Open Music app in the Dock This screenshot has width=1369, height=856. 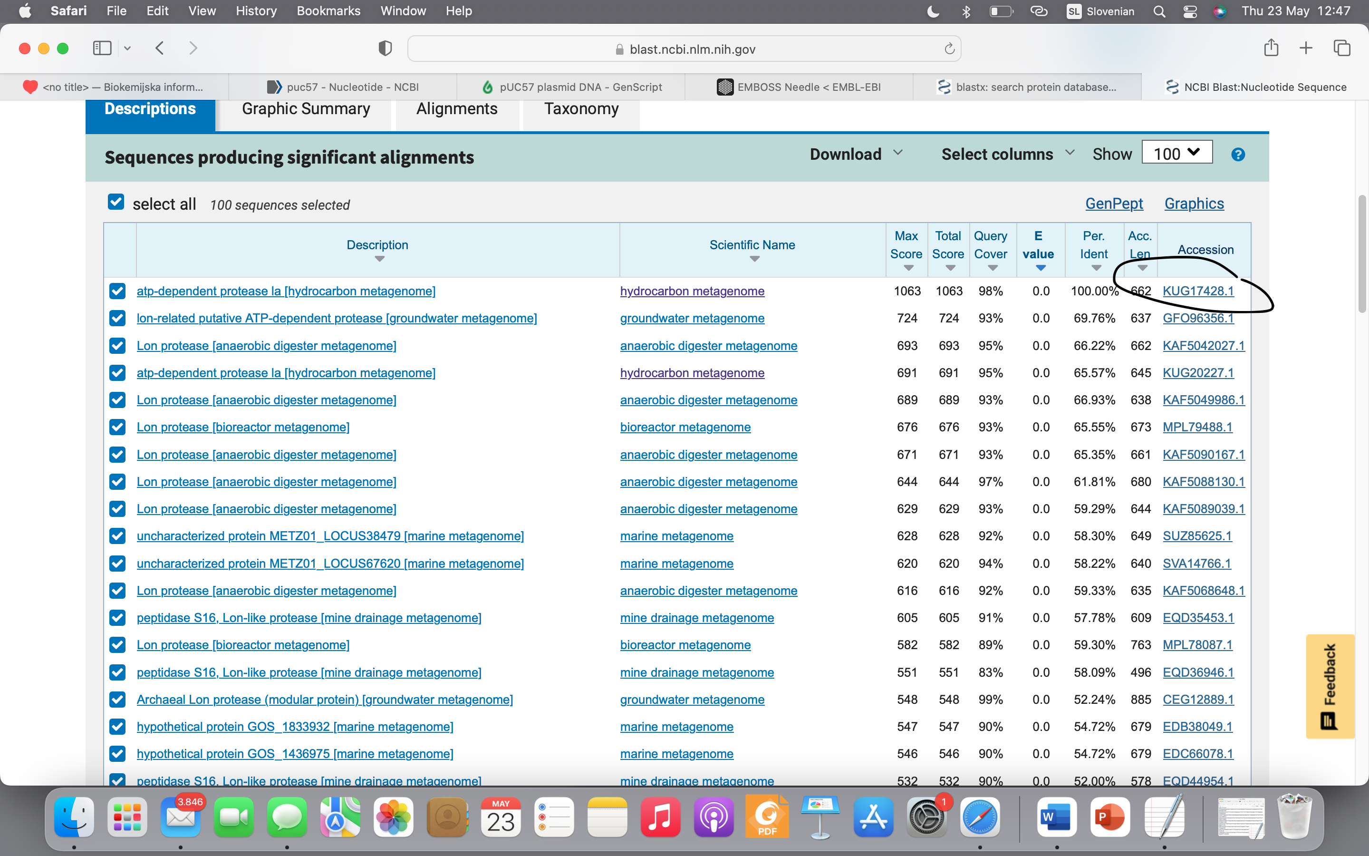tap(660, 817)
